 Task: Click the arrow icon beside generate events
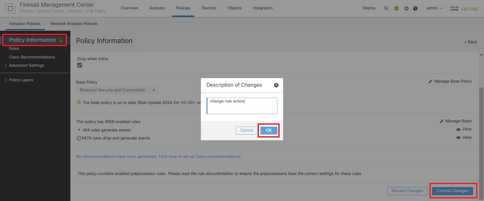tap(78, 130)
